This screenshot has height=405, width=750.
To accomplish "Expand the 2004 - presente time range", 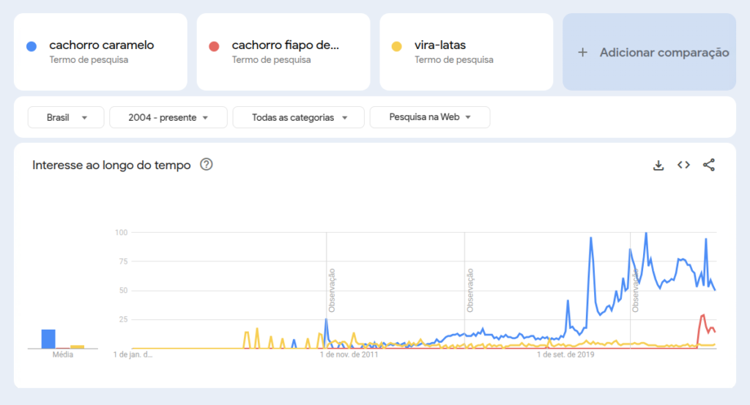I will (x=168, y=117).
